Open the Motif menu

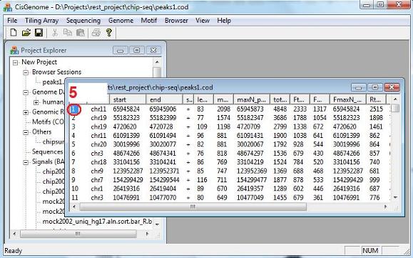tap(149, 21)
